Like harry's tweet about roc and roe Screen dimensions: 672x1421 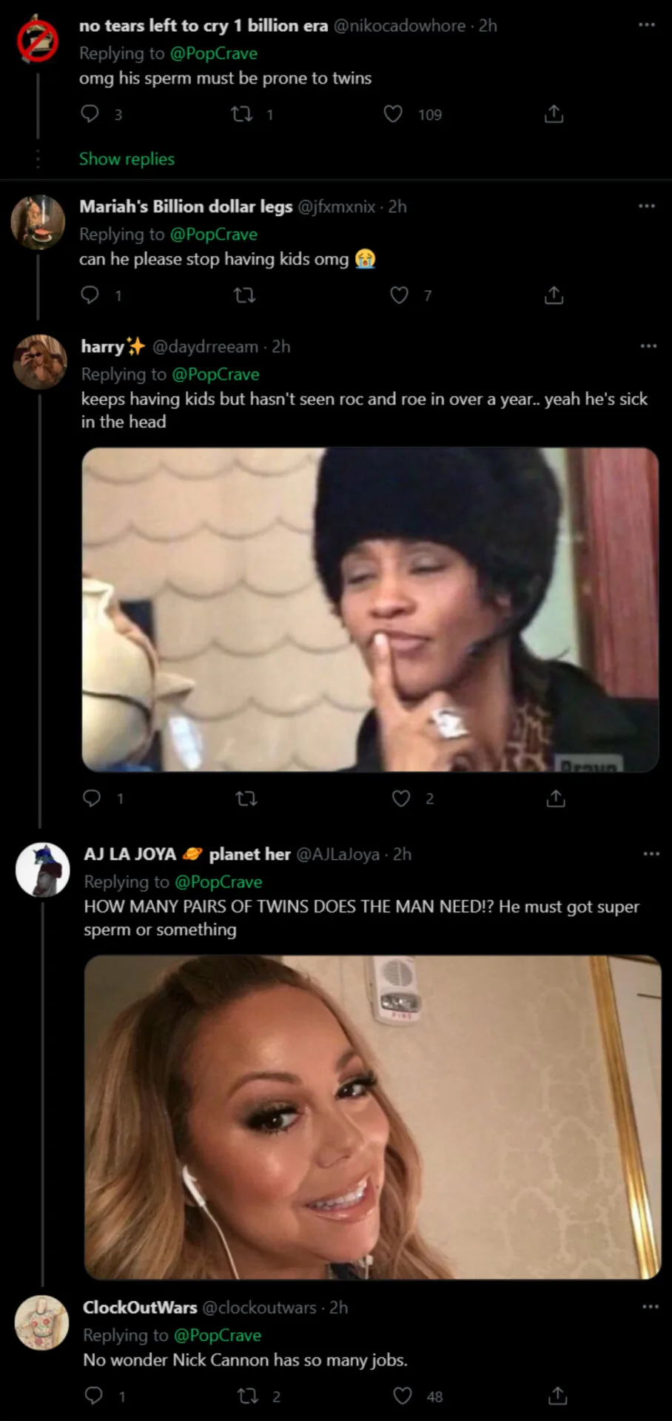click(401, 798)
